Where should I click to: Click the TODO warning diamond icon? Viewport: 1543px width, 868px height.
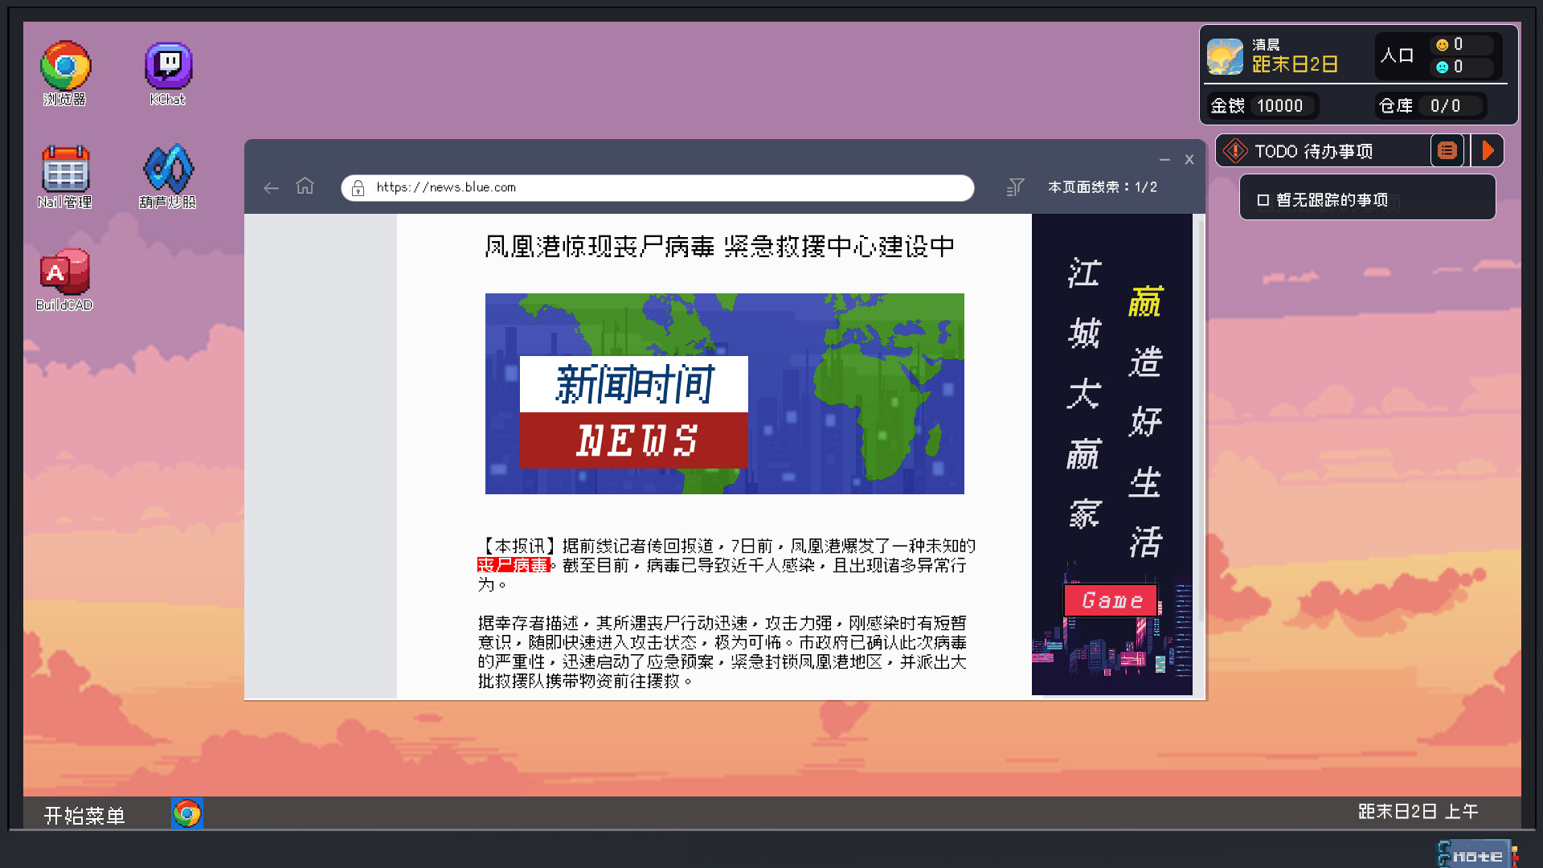coord(1235,150)
